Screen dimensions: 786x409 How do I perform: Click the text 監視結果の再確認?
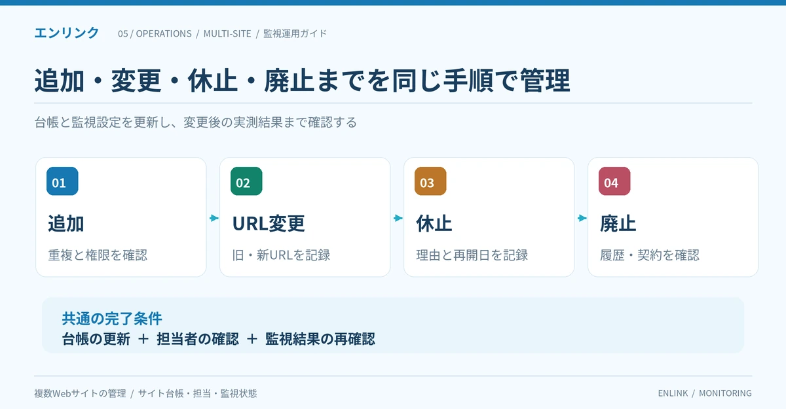(320, 339)
